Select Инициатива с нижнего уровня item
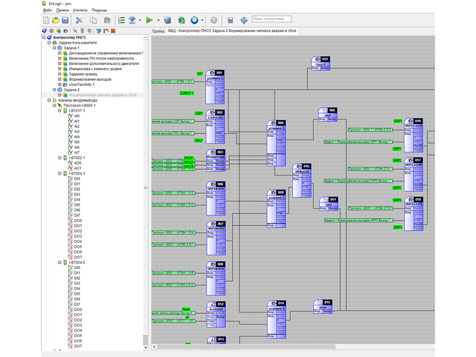The width and height of the screenshot is (476, 357). [95, 69]
